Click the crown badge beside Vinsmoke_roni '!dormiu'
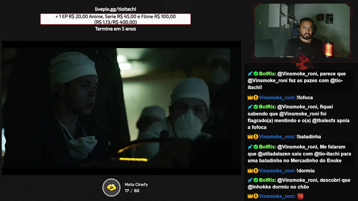The height and width of the screenshot is (201, 358). pos(250,171)
